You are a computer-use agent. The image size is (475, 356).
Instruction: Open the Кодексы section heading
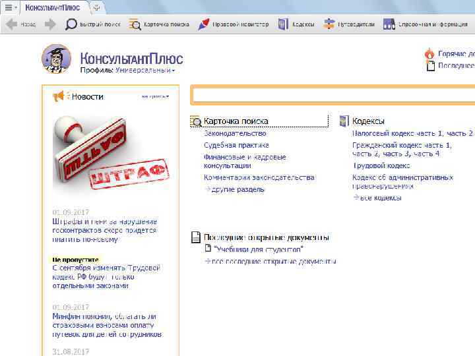pos(368,121)
